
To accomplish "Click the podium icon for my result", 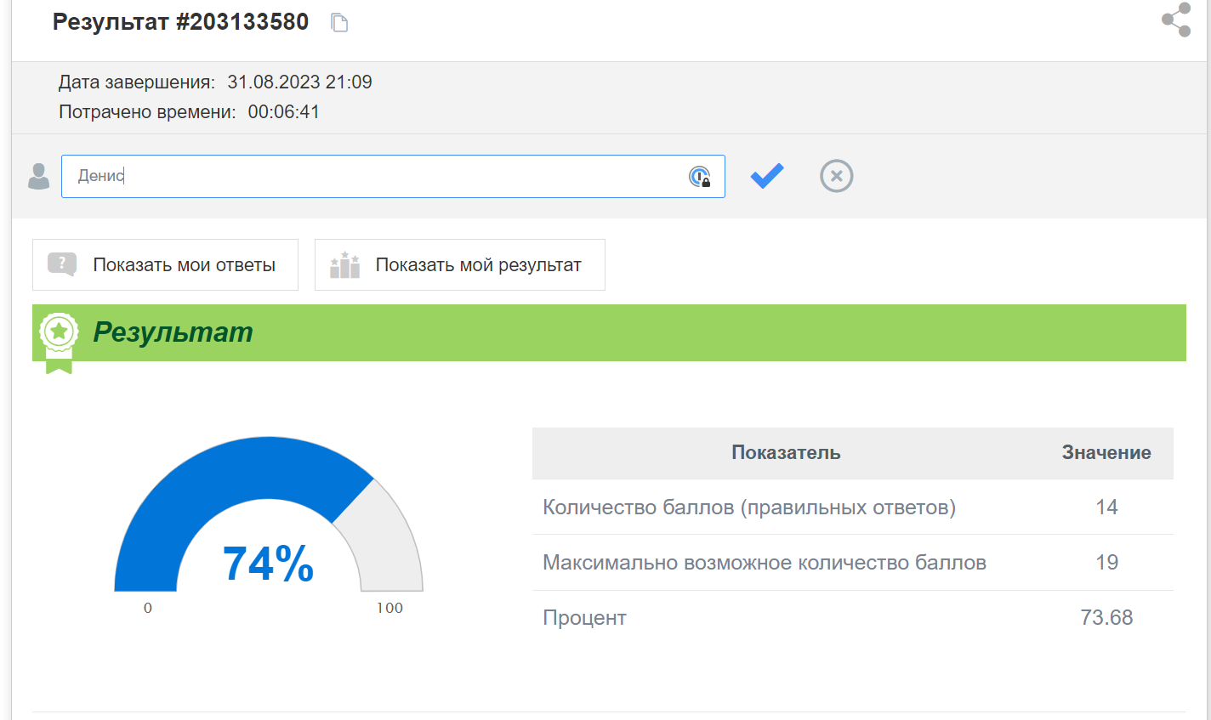I will pos(344,265).
